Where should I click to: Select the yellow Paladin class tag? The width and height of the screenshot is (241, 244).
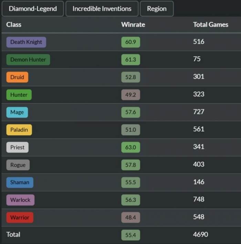19,130
